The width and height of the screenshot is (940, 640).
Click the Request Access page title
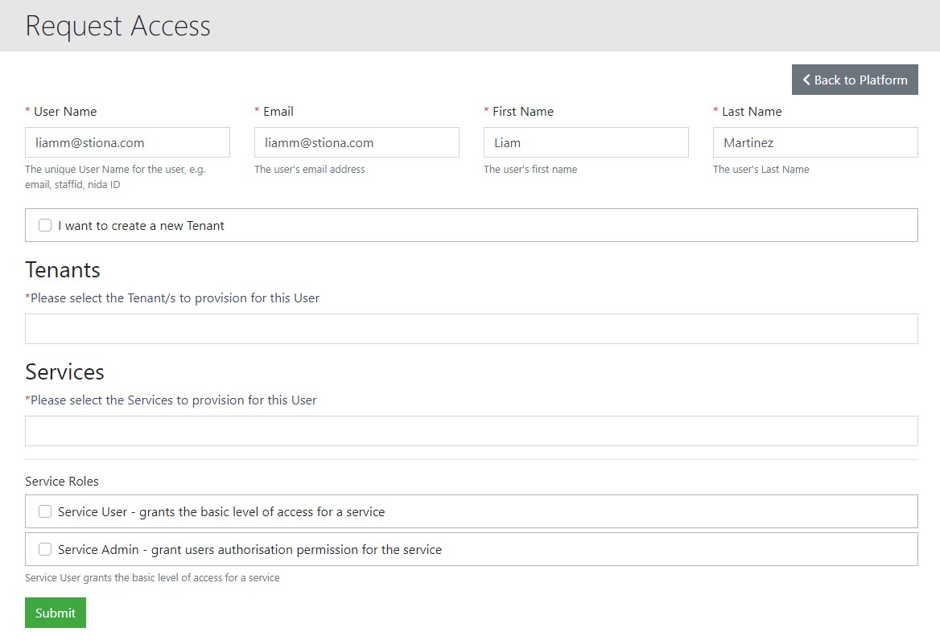pyautogui.click(x=117, y=26)
